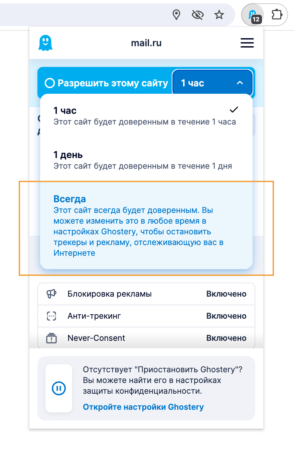Choose the "1 день" trust option
Viewport: 294px width, 462px height.
146,160
